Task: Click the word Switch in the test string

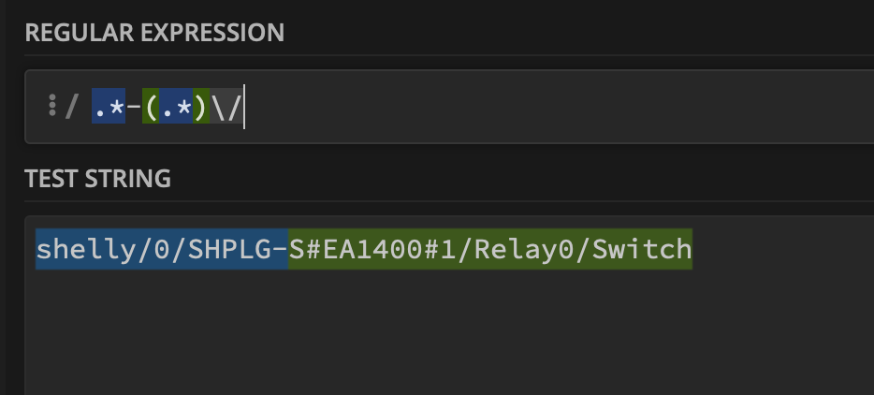Action: [642, 249]
